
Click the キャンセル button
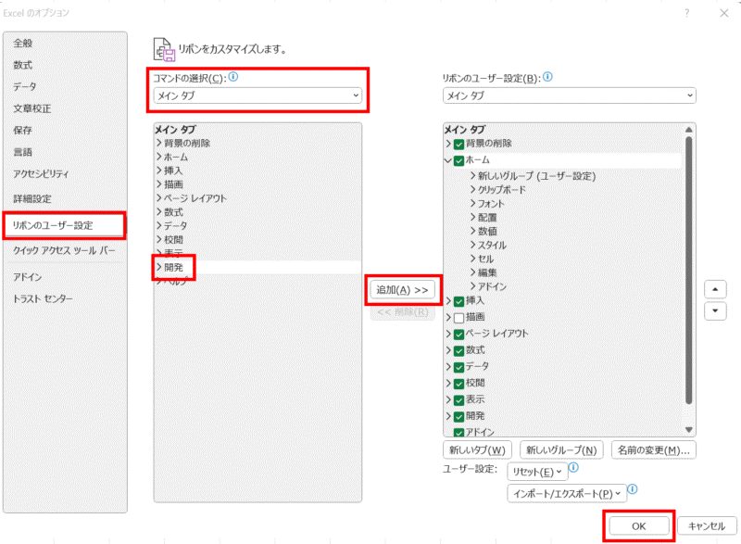[x=707, y=526]
